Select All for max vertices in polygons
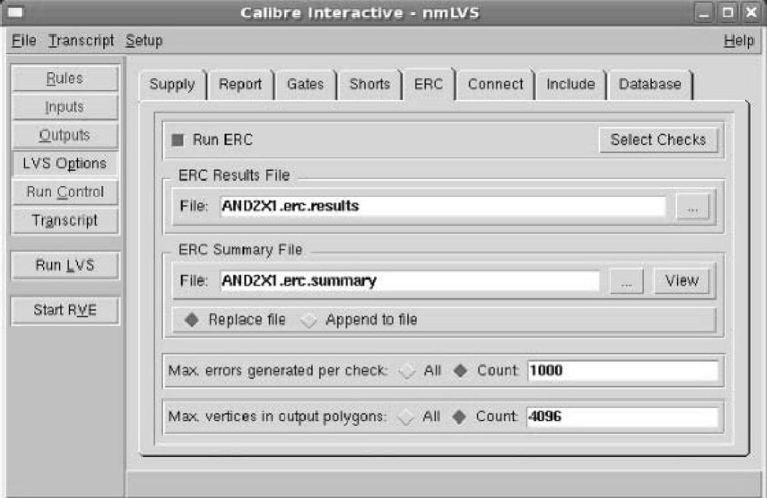767x498 pixels. (x=406, y=417)
